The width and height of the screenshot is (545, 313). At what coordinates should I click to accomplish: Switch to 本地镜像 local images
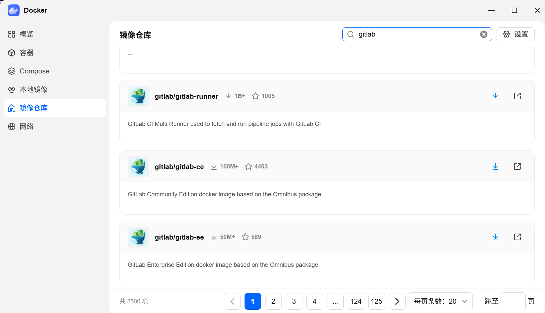tap(55, 89)
